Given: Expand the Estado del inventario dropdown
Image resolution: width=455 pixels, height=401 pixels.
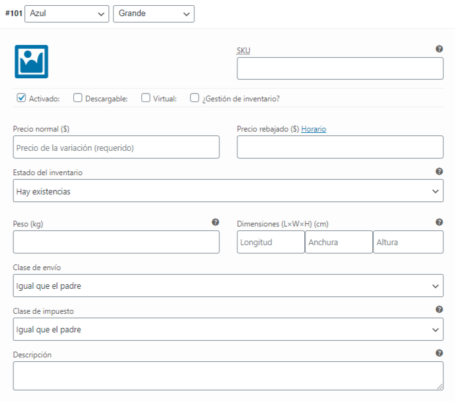Looking at the screenshot, I should 228,191.
